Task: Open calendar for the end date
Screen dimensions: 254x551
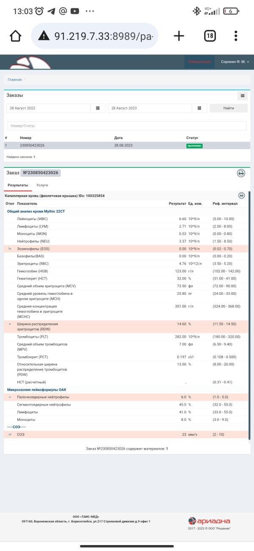Action: 199,108
